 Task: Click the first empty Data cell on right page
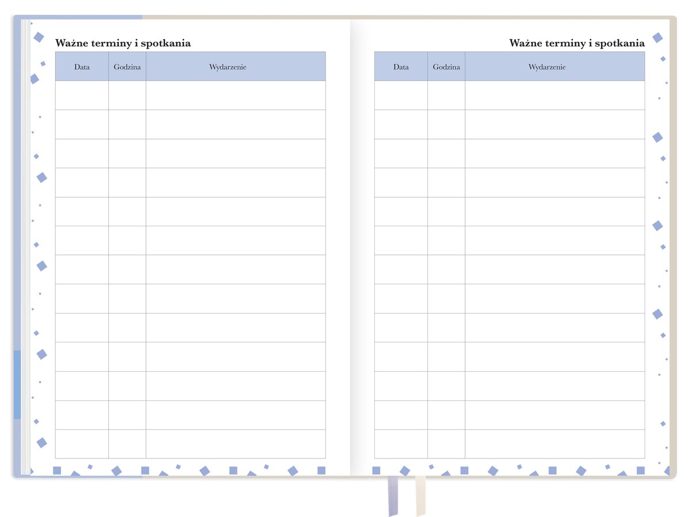click(401, 95)
